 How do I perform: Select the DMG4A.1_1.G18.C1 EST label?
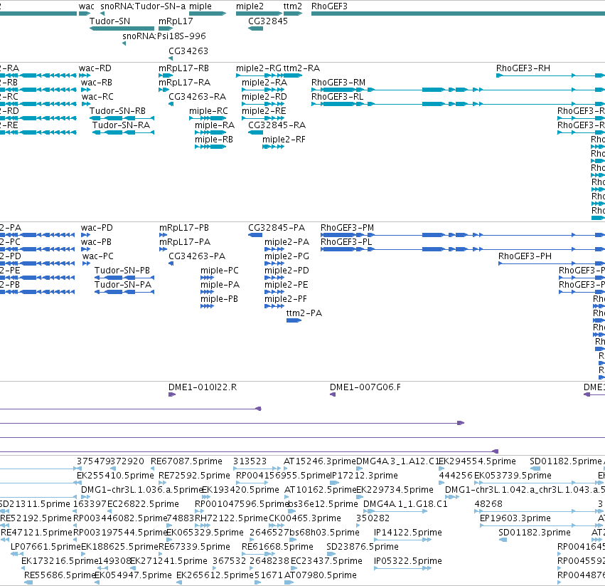click(x=405, y=504)
